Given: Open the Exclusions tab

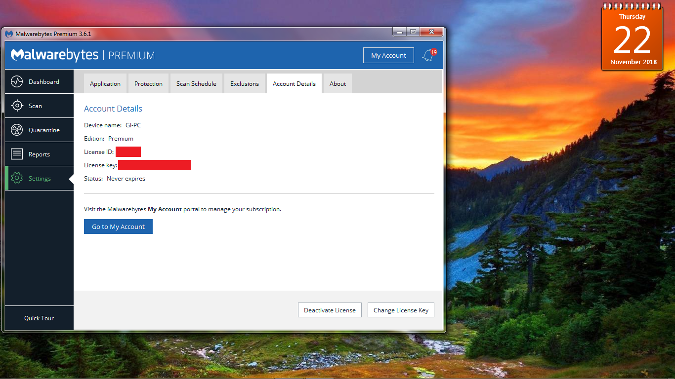Looking at the screenshot, I should 245,83.
